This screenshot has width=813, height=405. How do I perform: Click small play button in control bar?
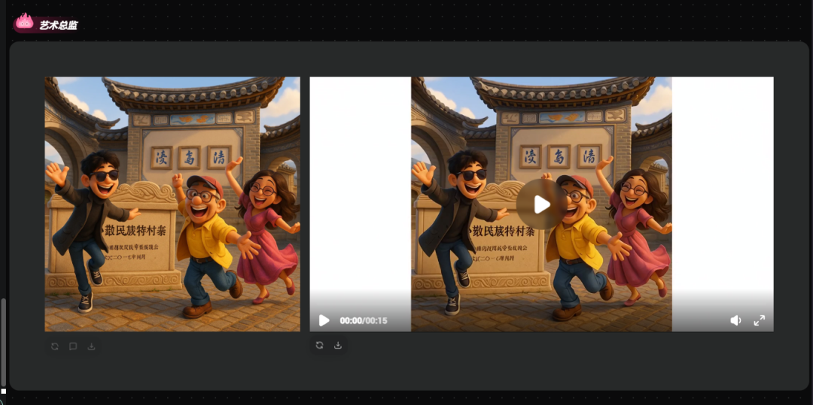[x=324, y=320]
